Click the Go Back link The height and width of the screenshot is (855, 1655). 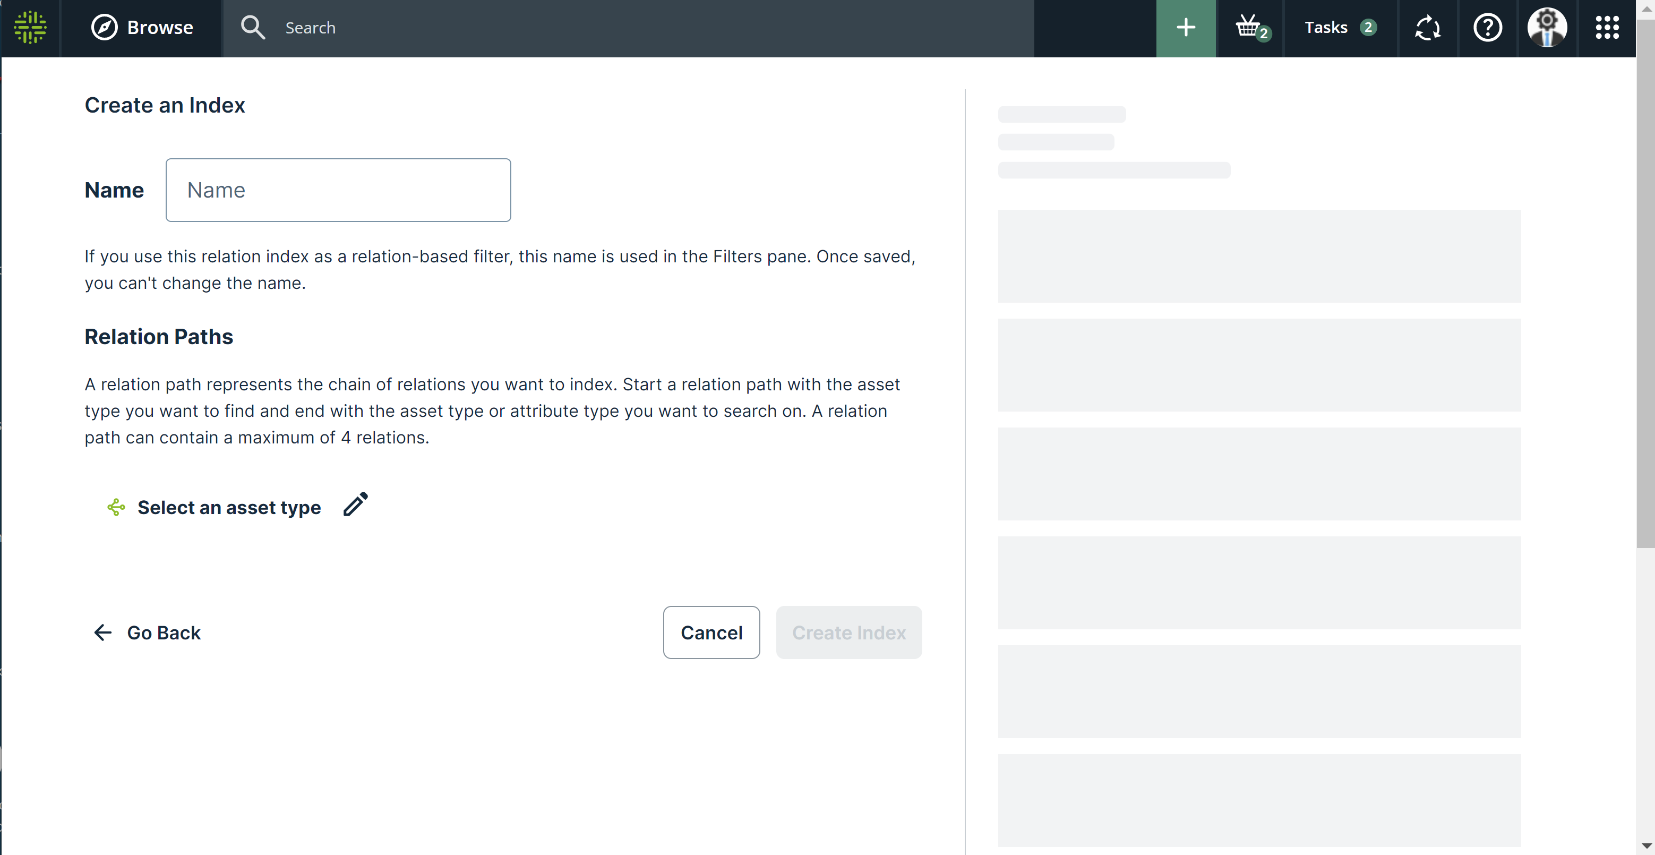(x=147, y=632)
